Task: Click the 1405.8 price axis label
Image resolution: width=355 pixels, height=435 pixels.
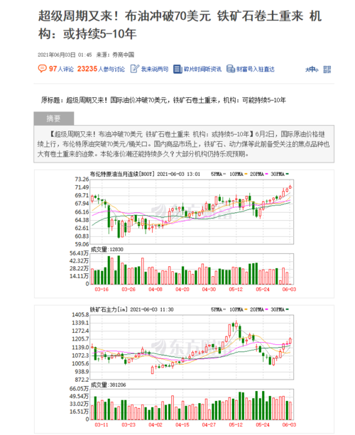Action: 80,314
